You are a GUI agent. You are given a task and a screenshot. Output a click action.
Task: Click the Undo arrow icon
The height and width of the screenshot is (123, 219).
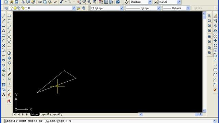pyautogui.click(x=62, y=2)
